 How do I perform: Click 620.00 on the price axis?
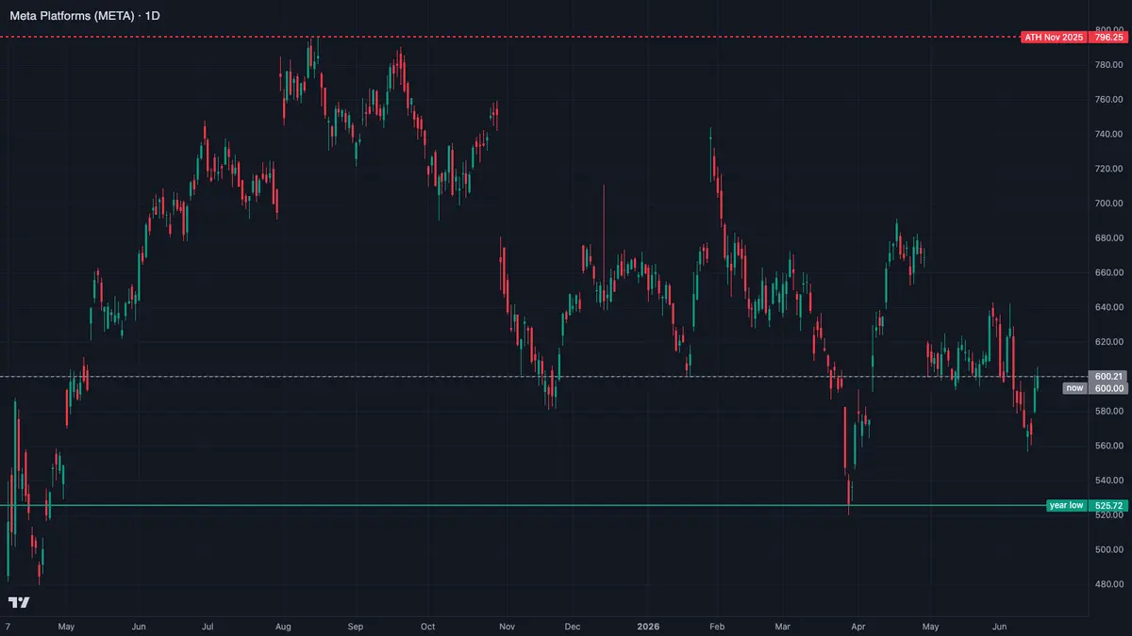[x=1107, y=342]
